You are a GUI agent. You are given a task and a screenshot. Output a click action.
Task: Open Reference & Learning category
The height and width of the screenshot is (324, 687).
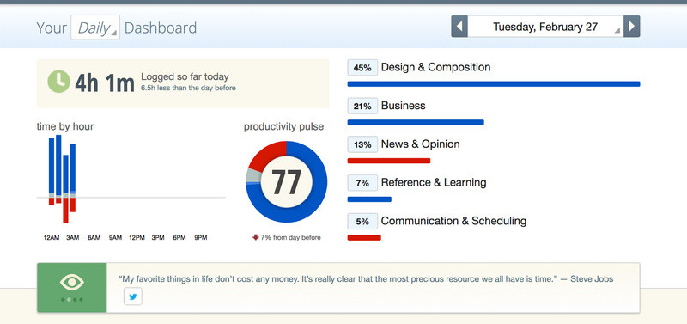(434, 182)
